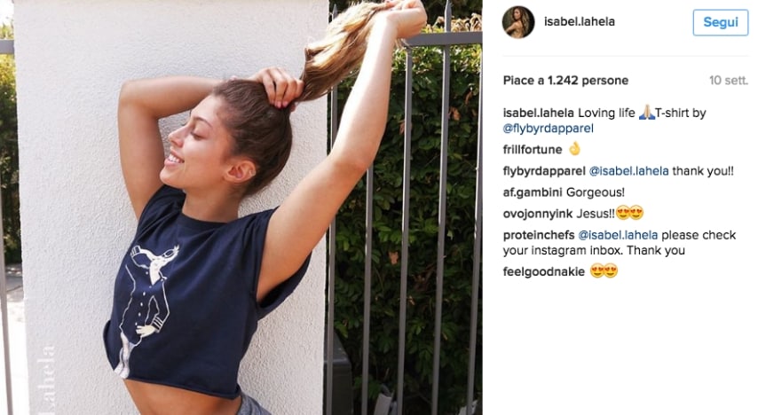Click the heart-eyes emojis after feelgoodnakie

click(x=604, y=271)
